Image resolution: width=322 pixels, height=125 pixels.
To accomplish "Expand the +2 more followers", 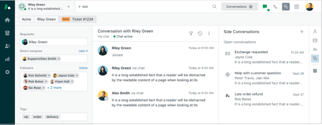I will (54, 88).
